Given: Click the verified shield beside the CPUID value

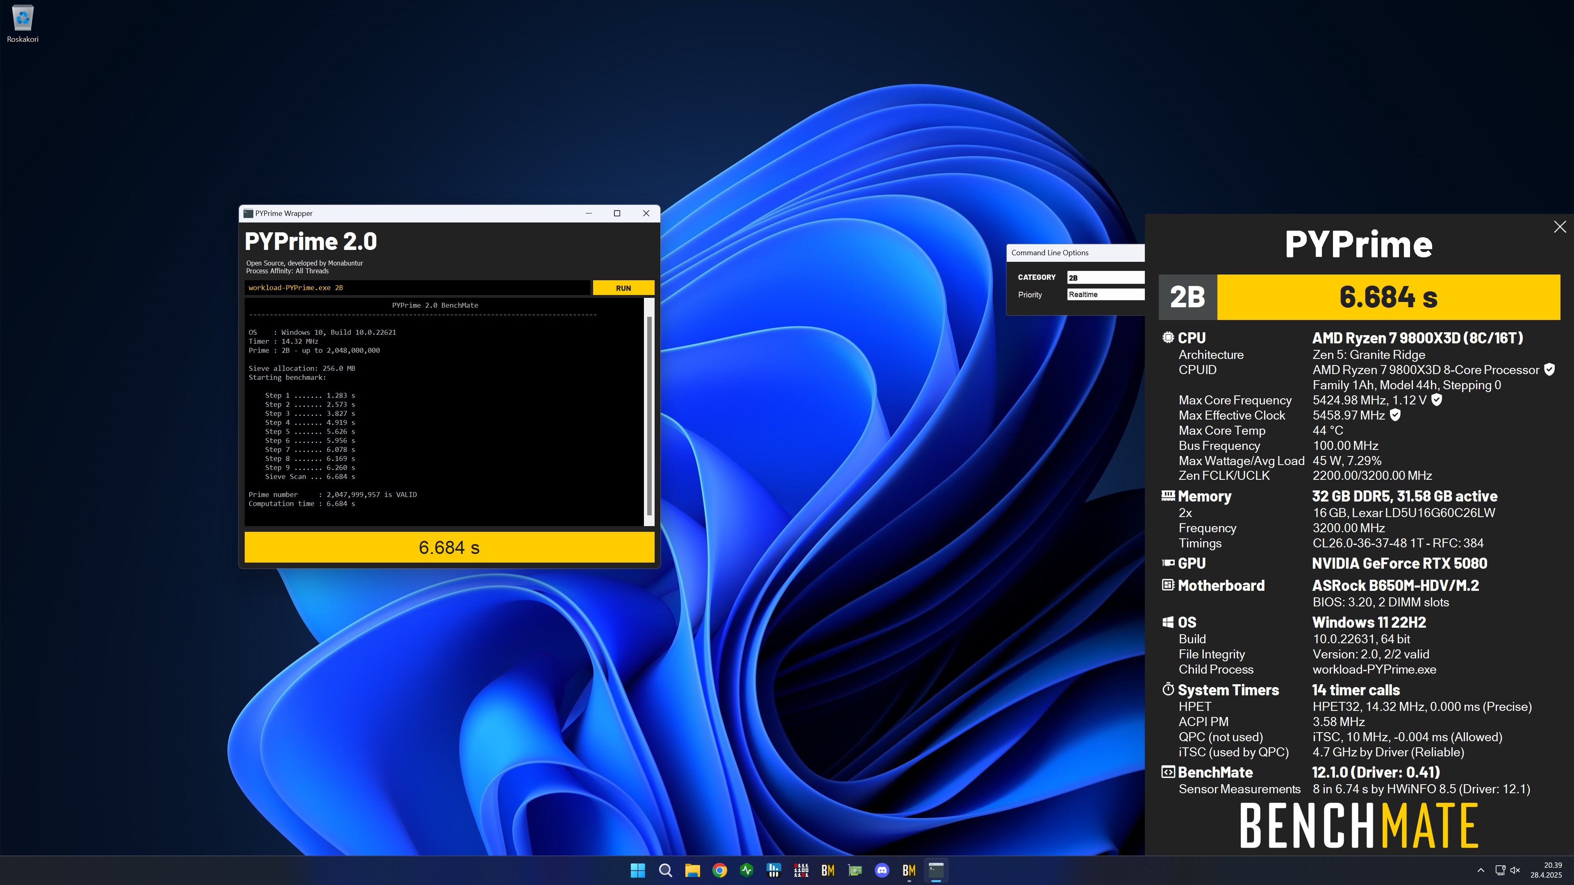Looking at the screenshot, I should click(1549, 369).
